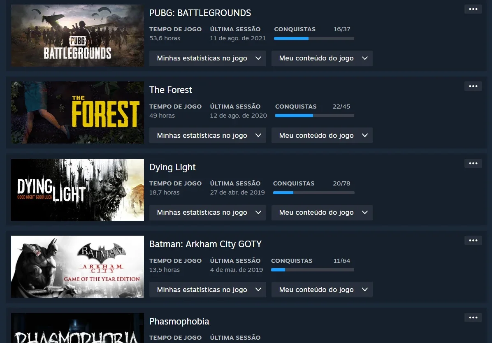The width and height of the screenshot is (492, 343).
Task: Open the three-dot menu for The Forest
Action: click(473, 86)
